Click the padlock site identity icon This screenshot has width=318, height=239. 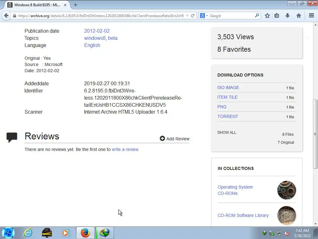coord(14,16)
